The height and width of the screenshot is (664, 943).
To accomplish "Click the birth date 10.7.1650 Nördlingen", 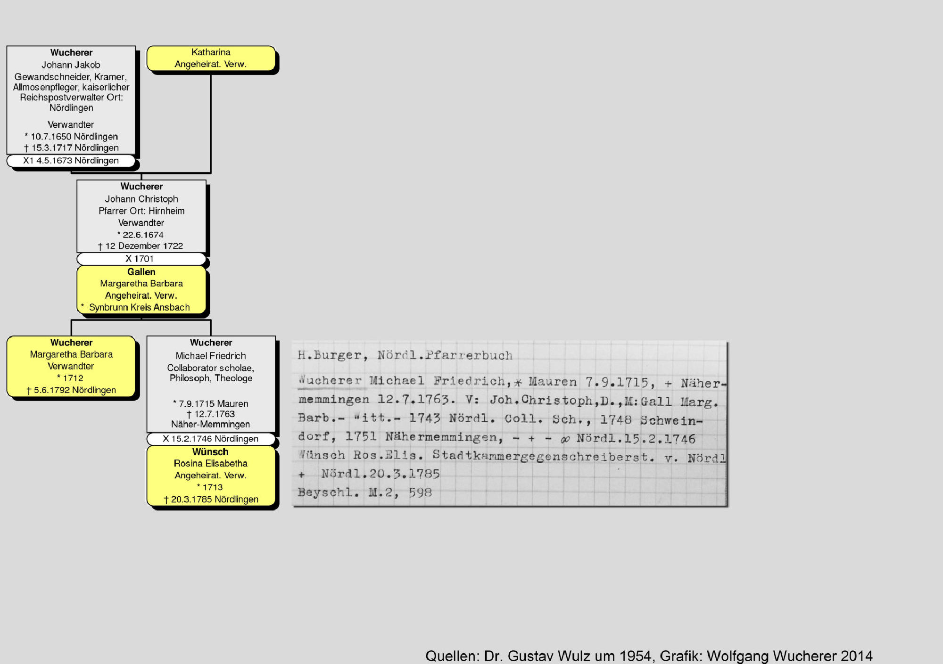I will click(72, 137).
